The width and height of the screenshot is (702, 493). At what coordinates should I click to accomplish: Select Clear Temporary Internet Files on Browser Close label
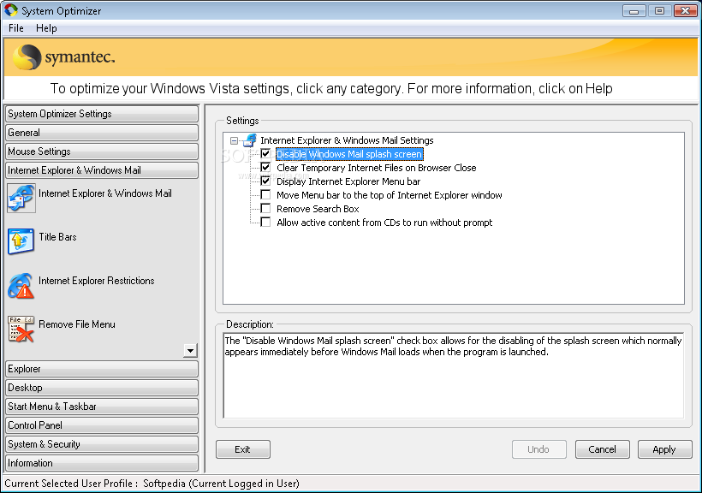coord(376,168)
